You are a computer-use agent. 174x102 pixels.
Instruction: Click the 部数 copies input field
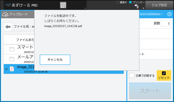166,23
